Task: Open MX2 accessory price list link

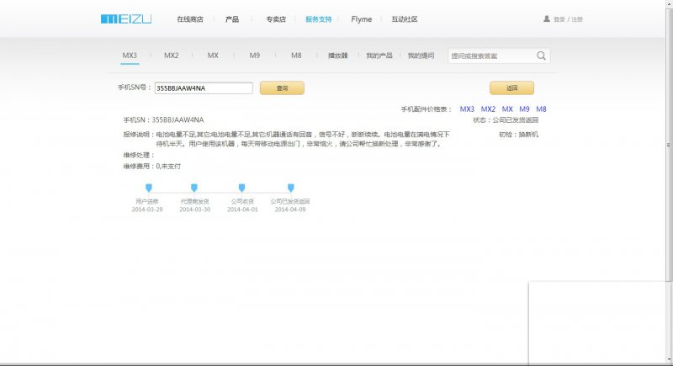Action: [x=488, y=109]
